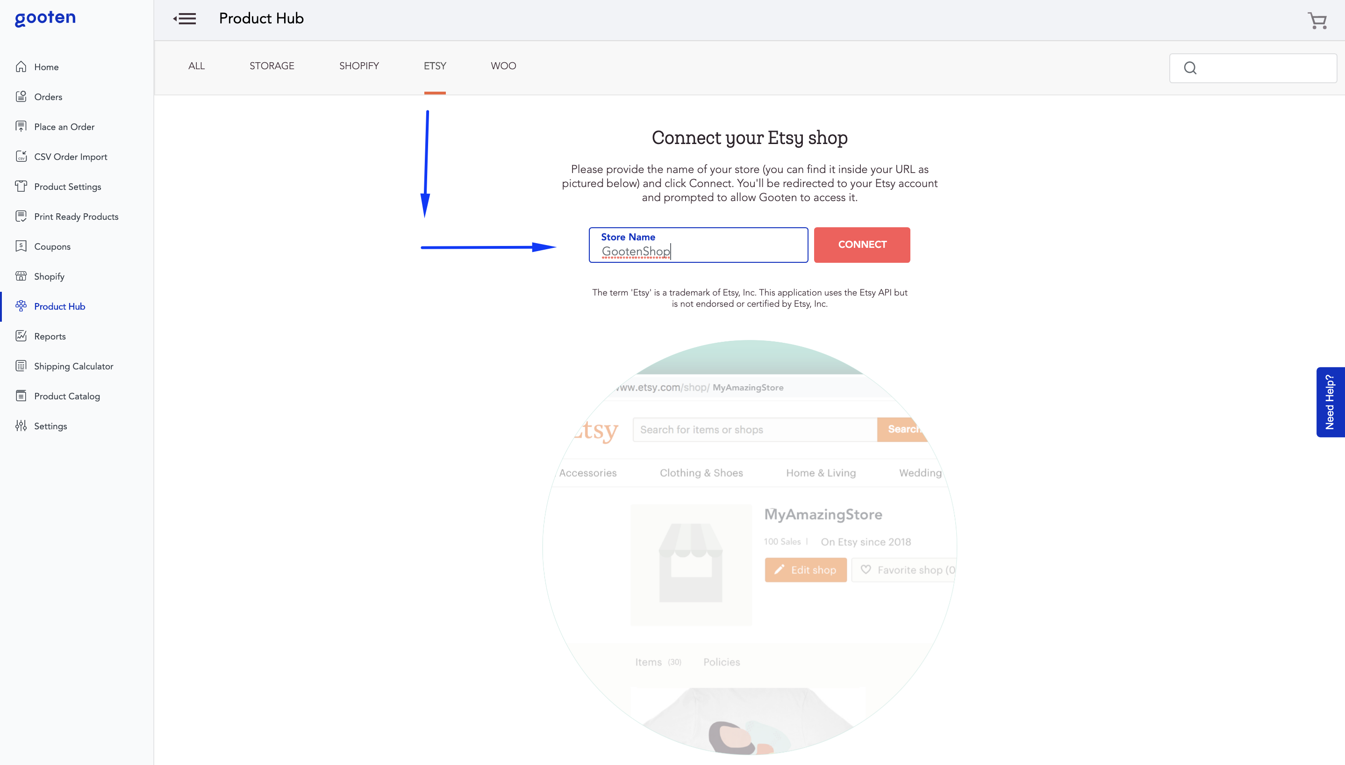The width and height of the screenshot is (1345, 765).
Task: Click the Reports chart icon
Action: point(21,336)
